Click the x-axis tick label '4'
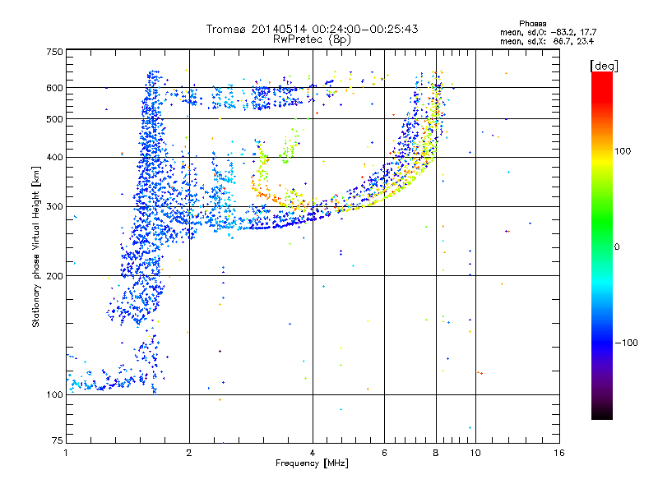Viewport: 658px width, 493px height. coord(313,453)
